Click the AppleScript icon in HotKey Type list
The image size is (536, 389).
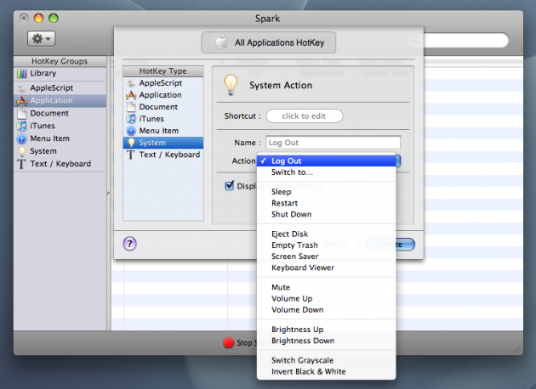coord(131,83)
